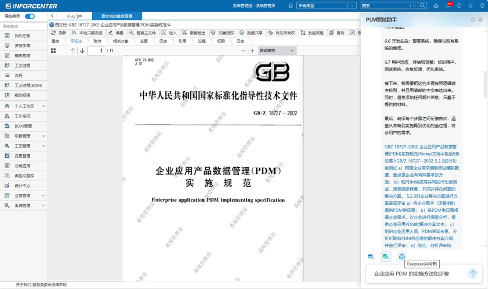Click the PLM assistant chat scrollbar
This screenshot has height=289, width=488.
click(485, 83)
